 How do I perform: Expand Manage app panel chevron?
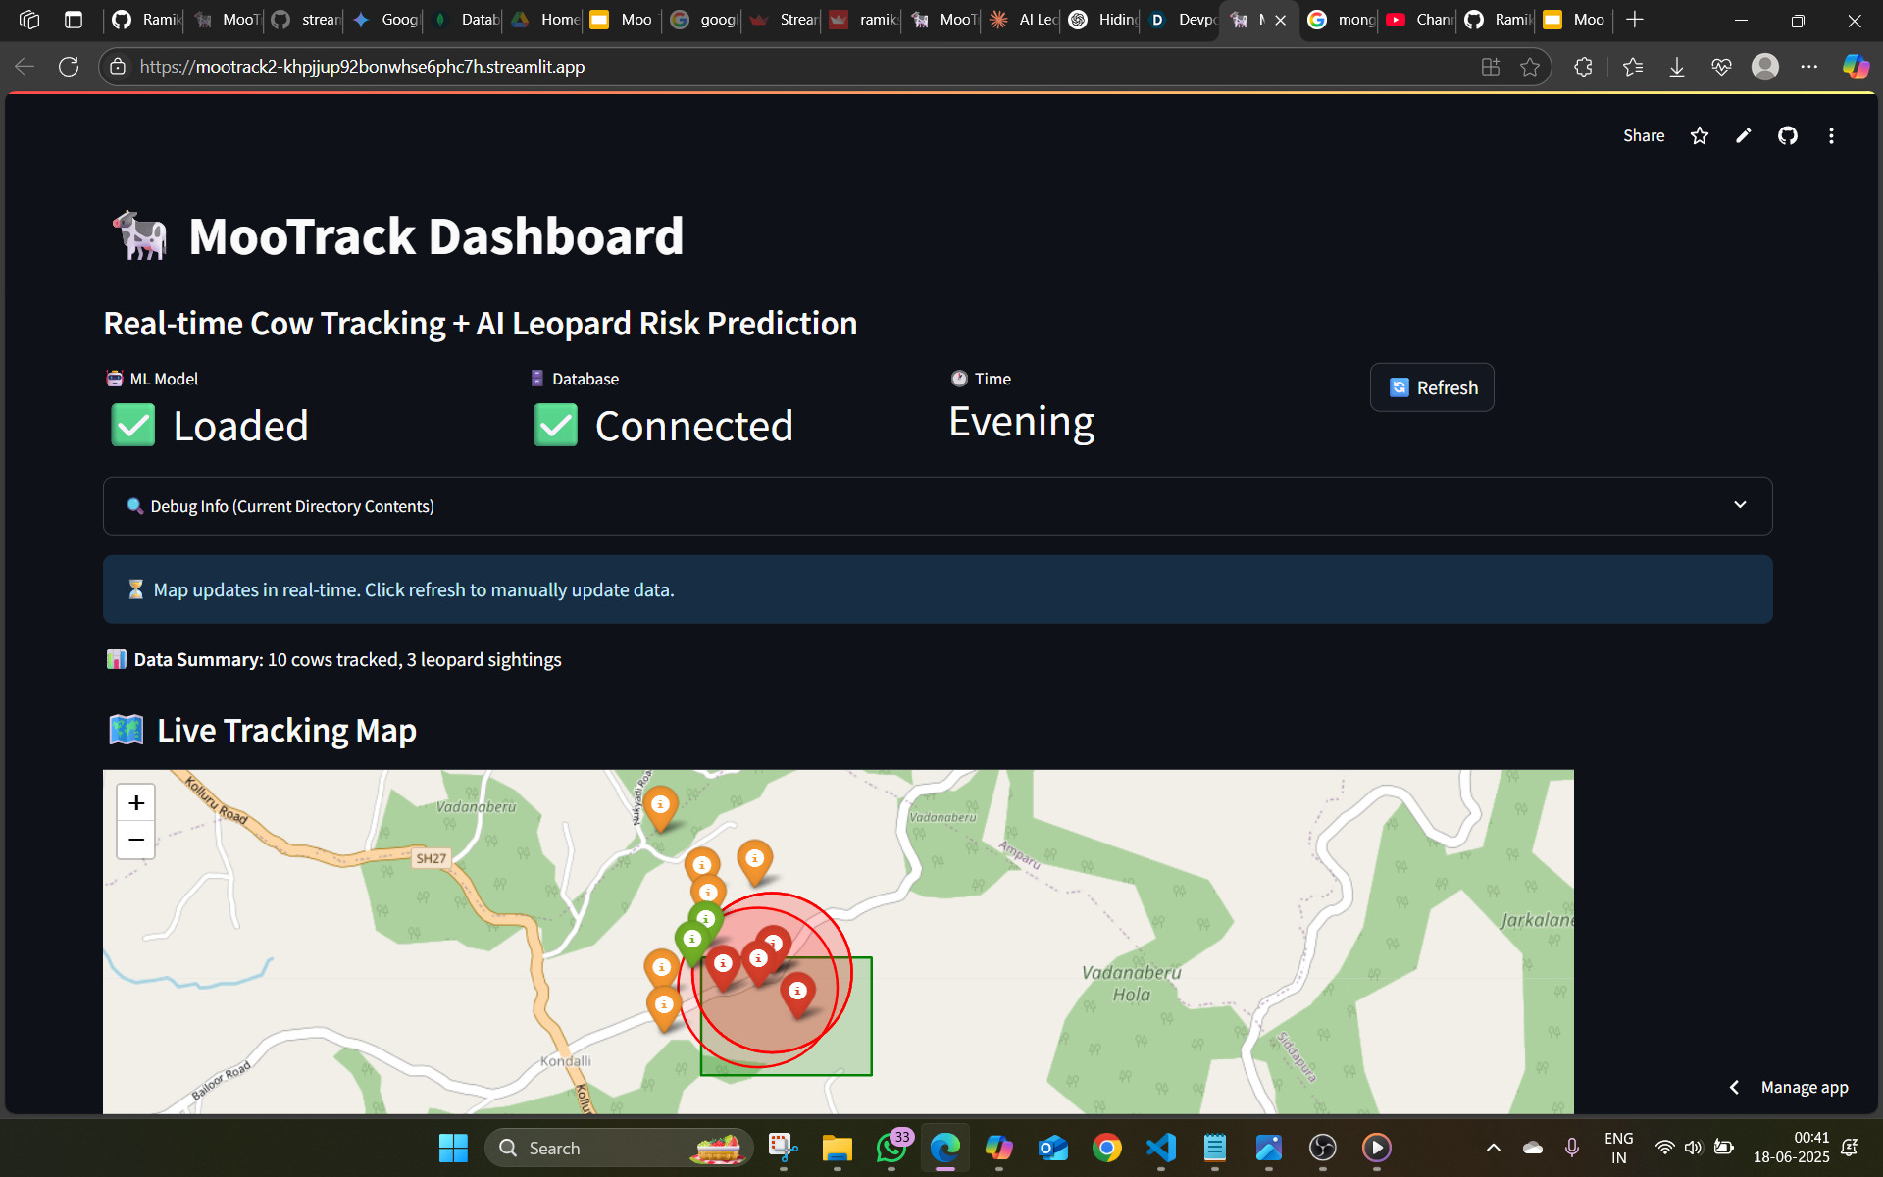coord(1734,1087)
